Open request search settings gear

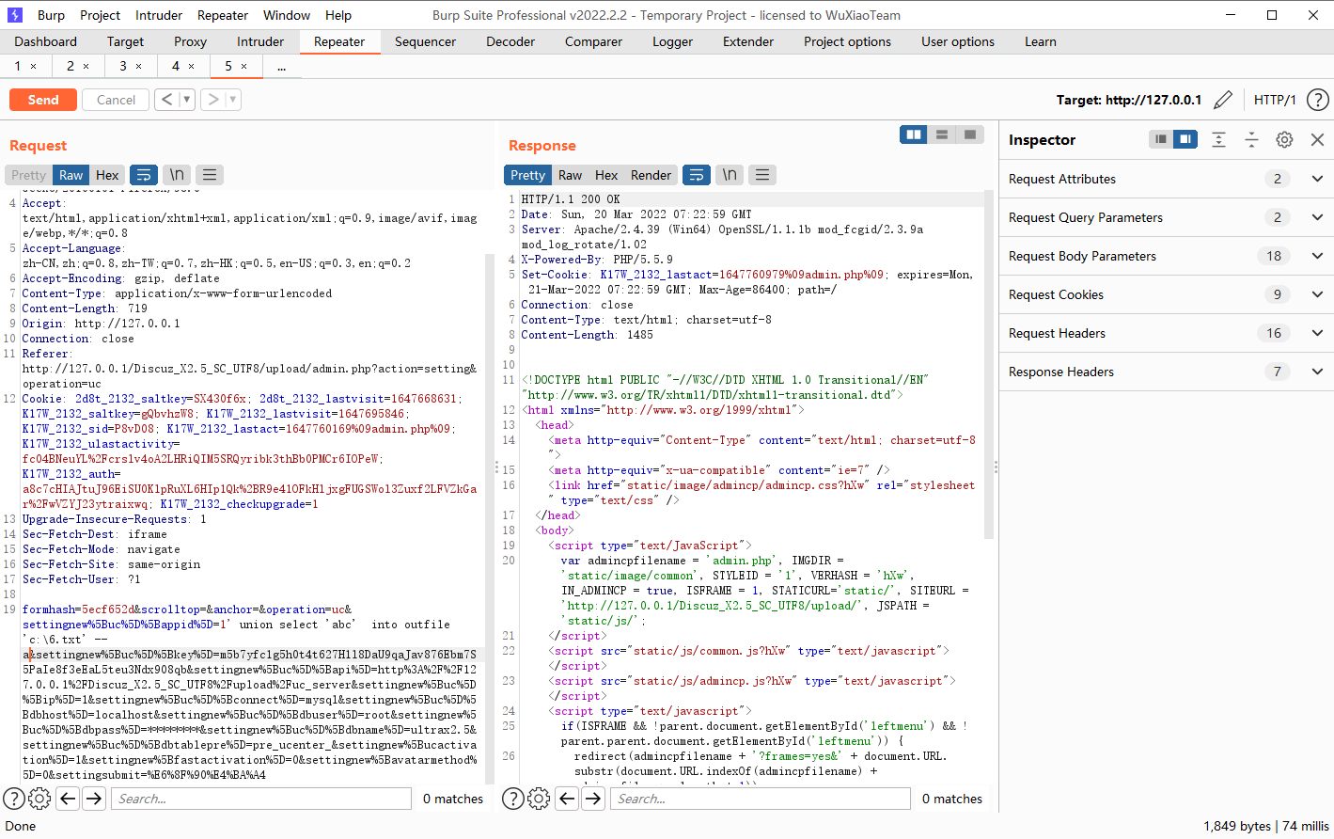tap(39, 799)
